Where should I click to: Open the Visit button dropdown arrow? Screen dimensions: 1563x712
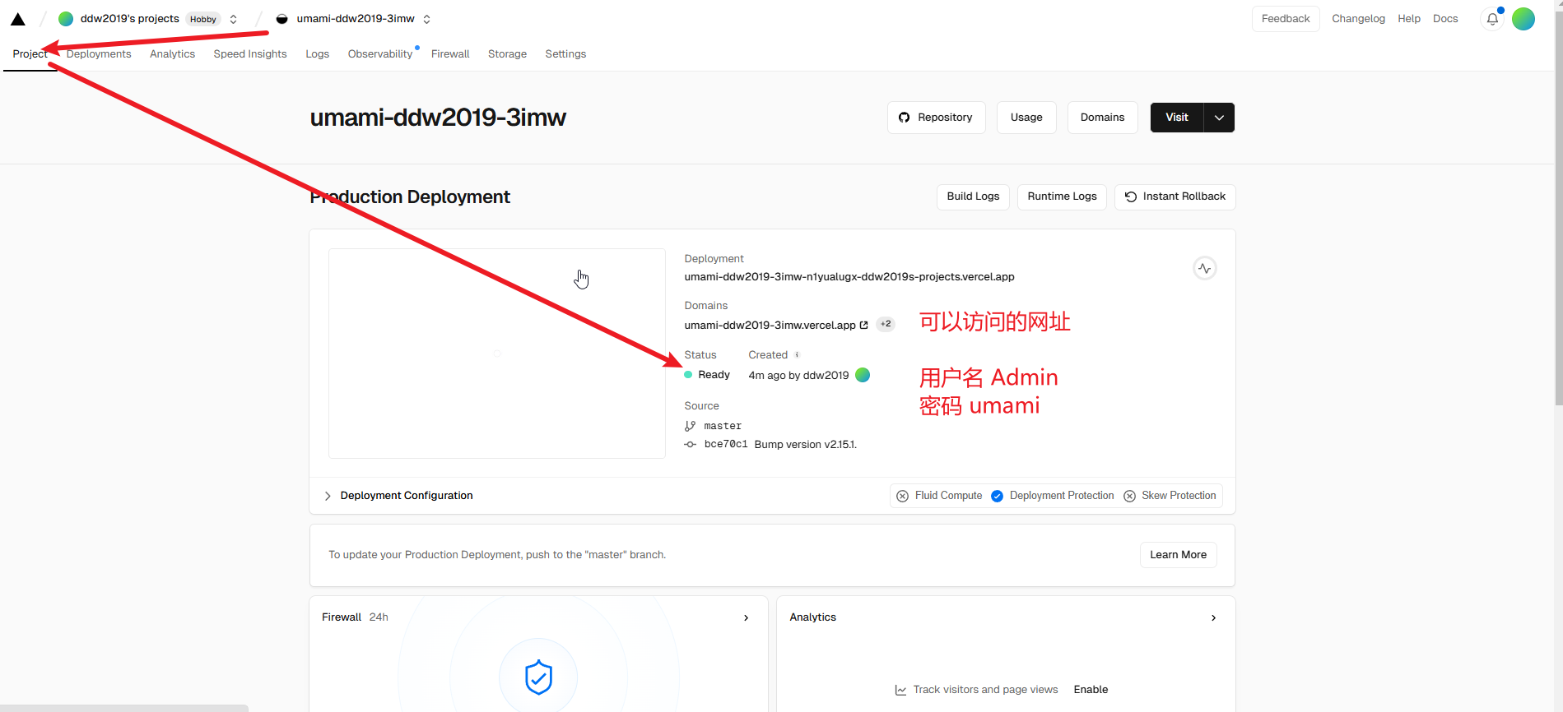pyautogui.click(x=1219, y=118)
